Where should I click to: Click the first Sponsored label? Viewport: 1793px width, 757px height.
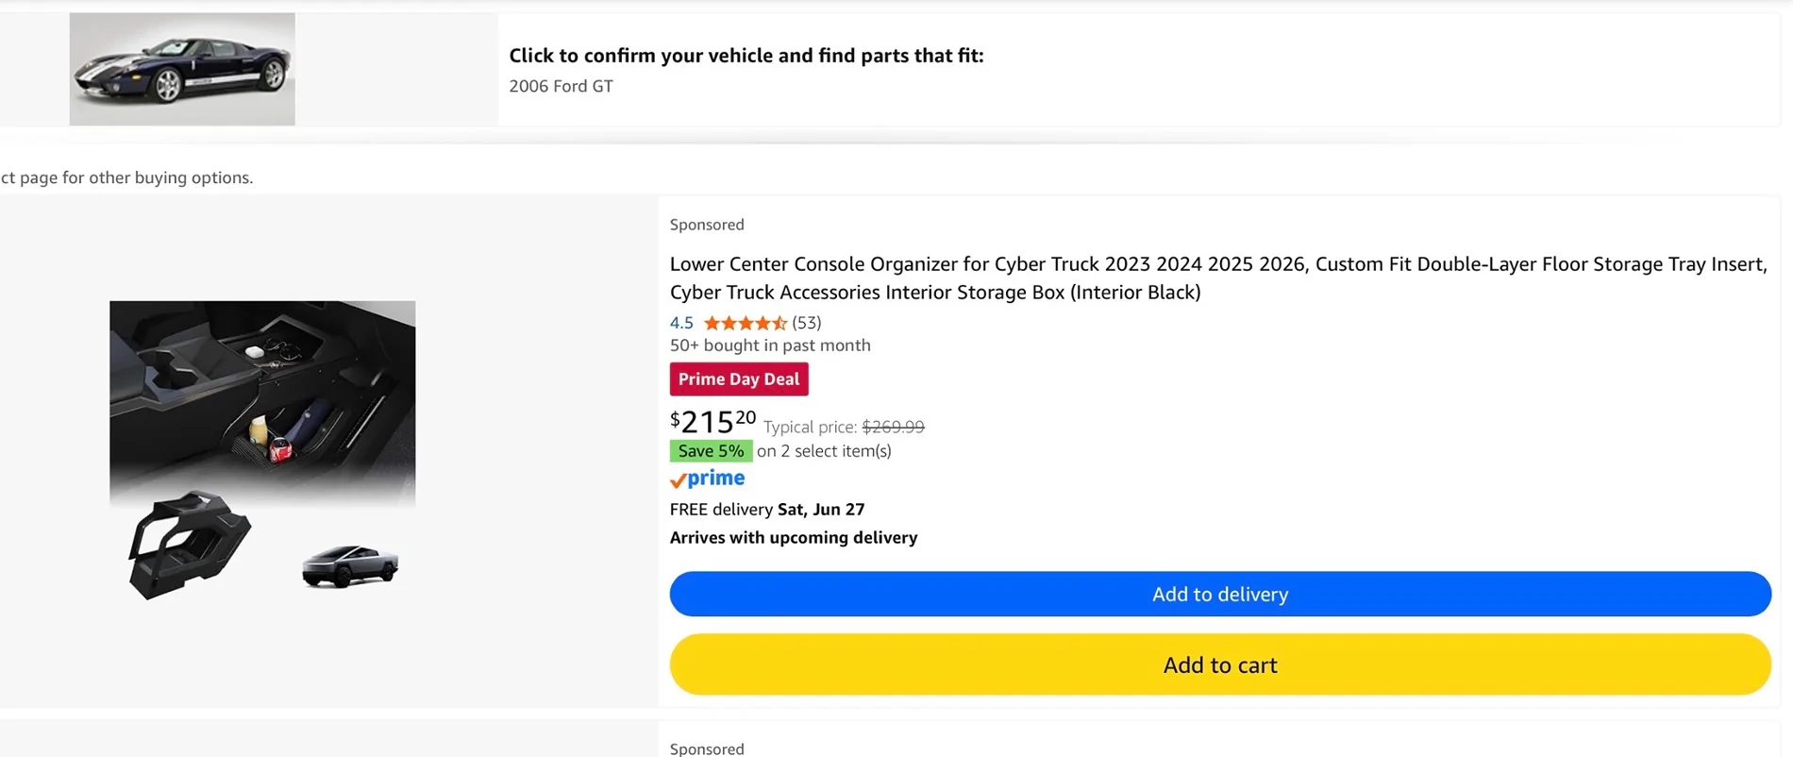pos(707,225)
